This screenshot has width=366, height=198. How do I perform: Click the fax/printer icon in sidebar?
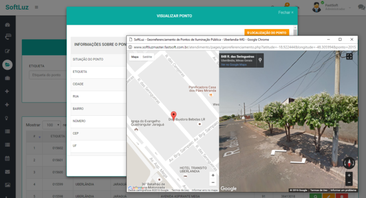tap(8, 37)
